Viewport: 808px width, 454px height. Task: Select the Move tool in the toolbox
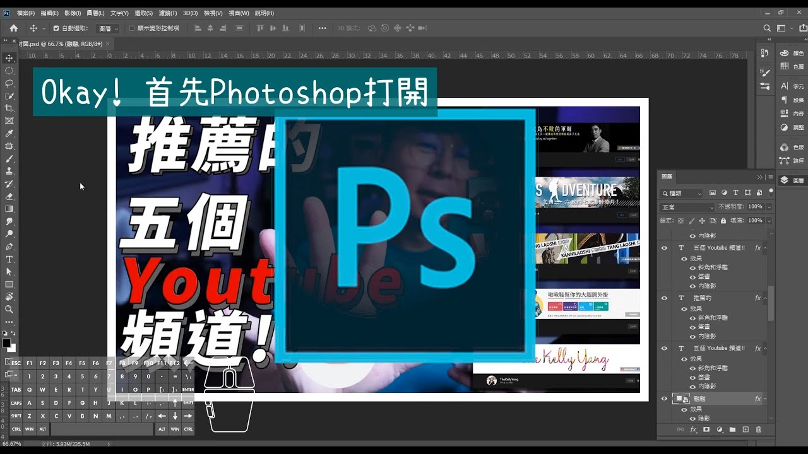[x=9, y=58]
